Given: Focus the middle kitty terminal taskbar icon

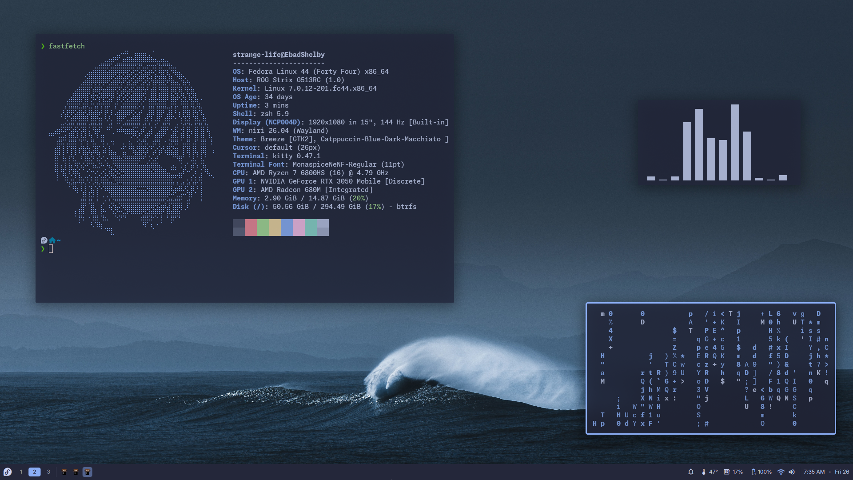Looking at the screenshot, I should [76, 472].
